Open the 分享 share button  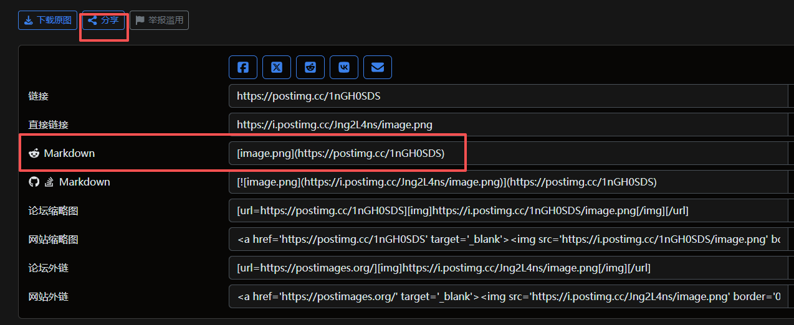pos(103,20)
